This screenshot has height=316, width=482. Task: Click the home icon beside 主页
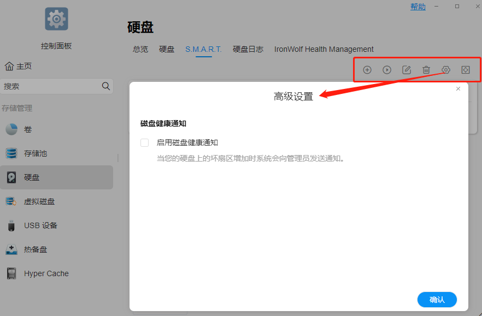tap(9, 66)
